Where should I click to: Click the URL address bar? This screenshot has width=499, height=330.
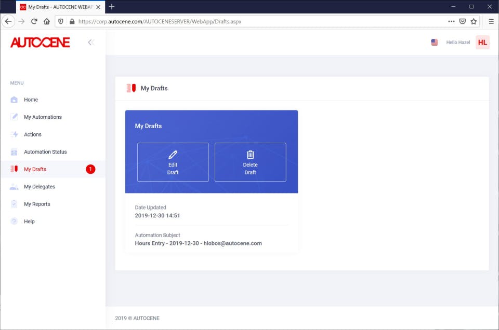tap(255, 21)
